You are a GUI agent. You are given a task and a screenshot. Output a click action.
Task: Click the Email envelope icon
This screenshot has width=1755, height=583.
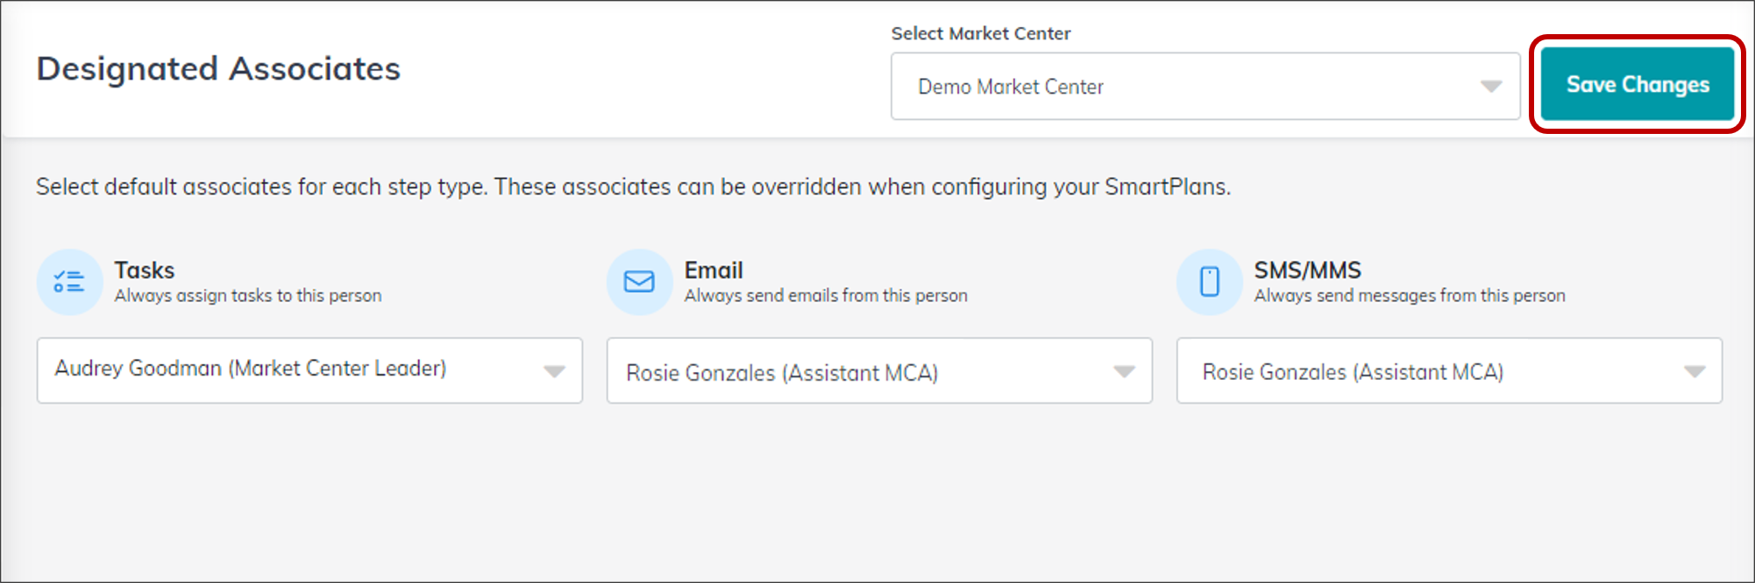click(x=639, y=282)
